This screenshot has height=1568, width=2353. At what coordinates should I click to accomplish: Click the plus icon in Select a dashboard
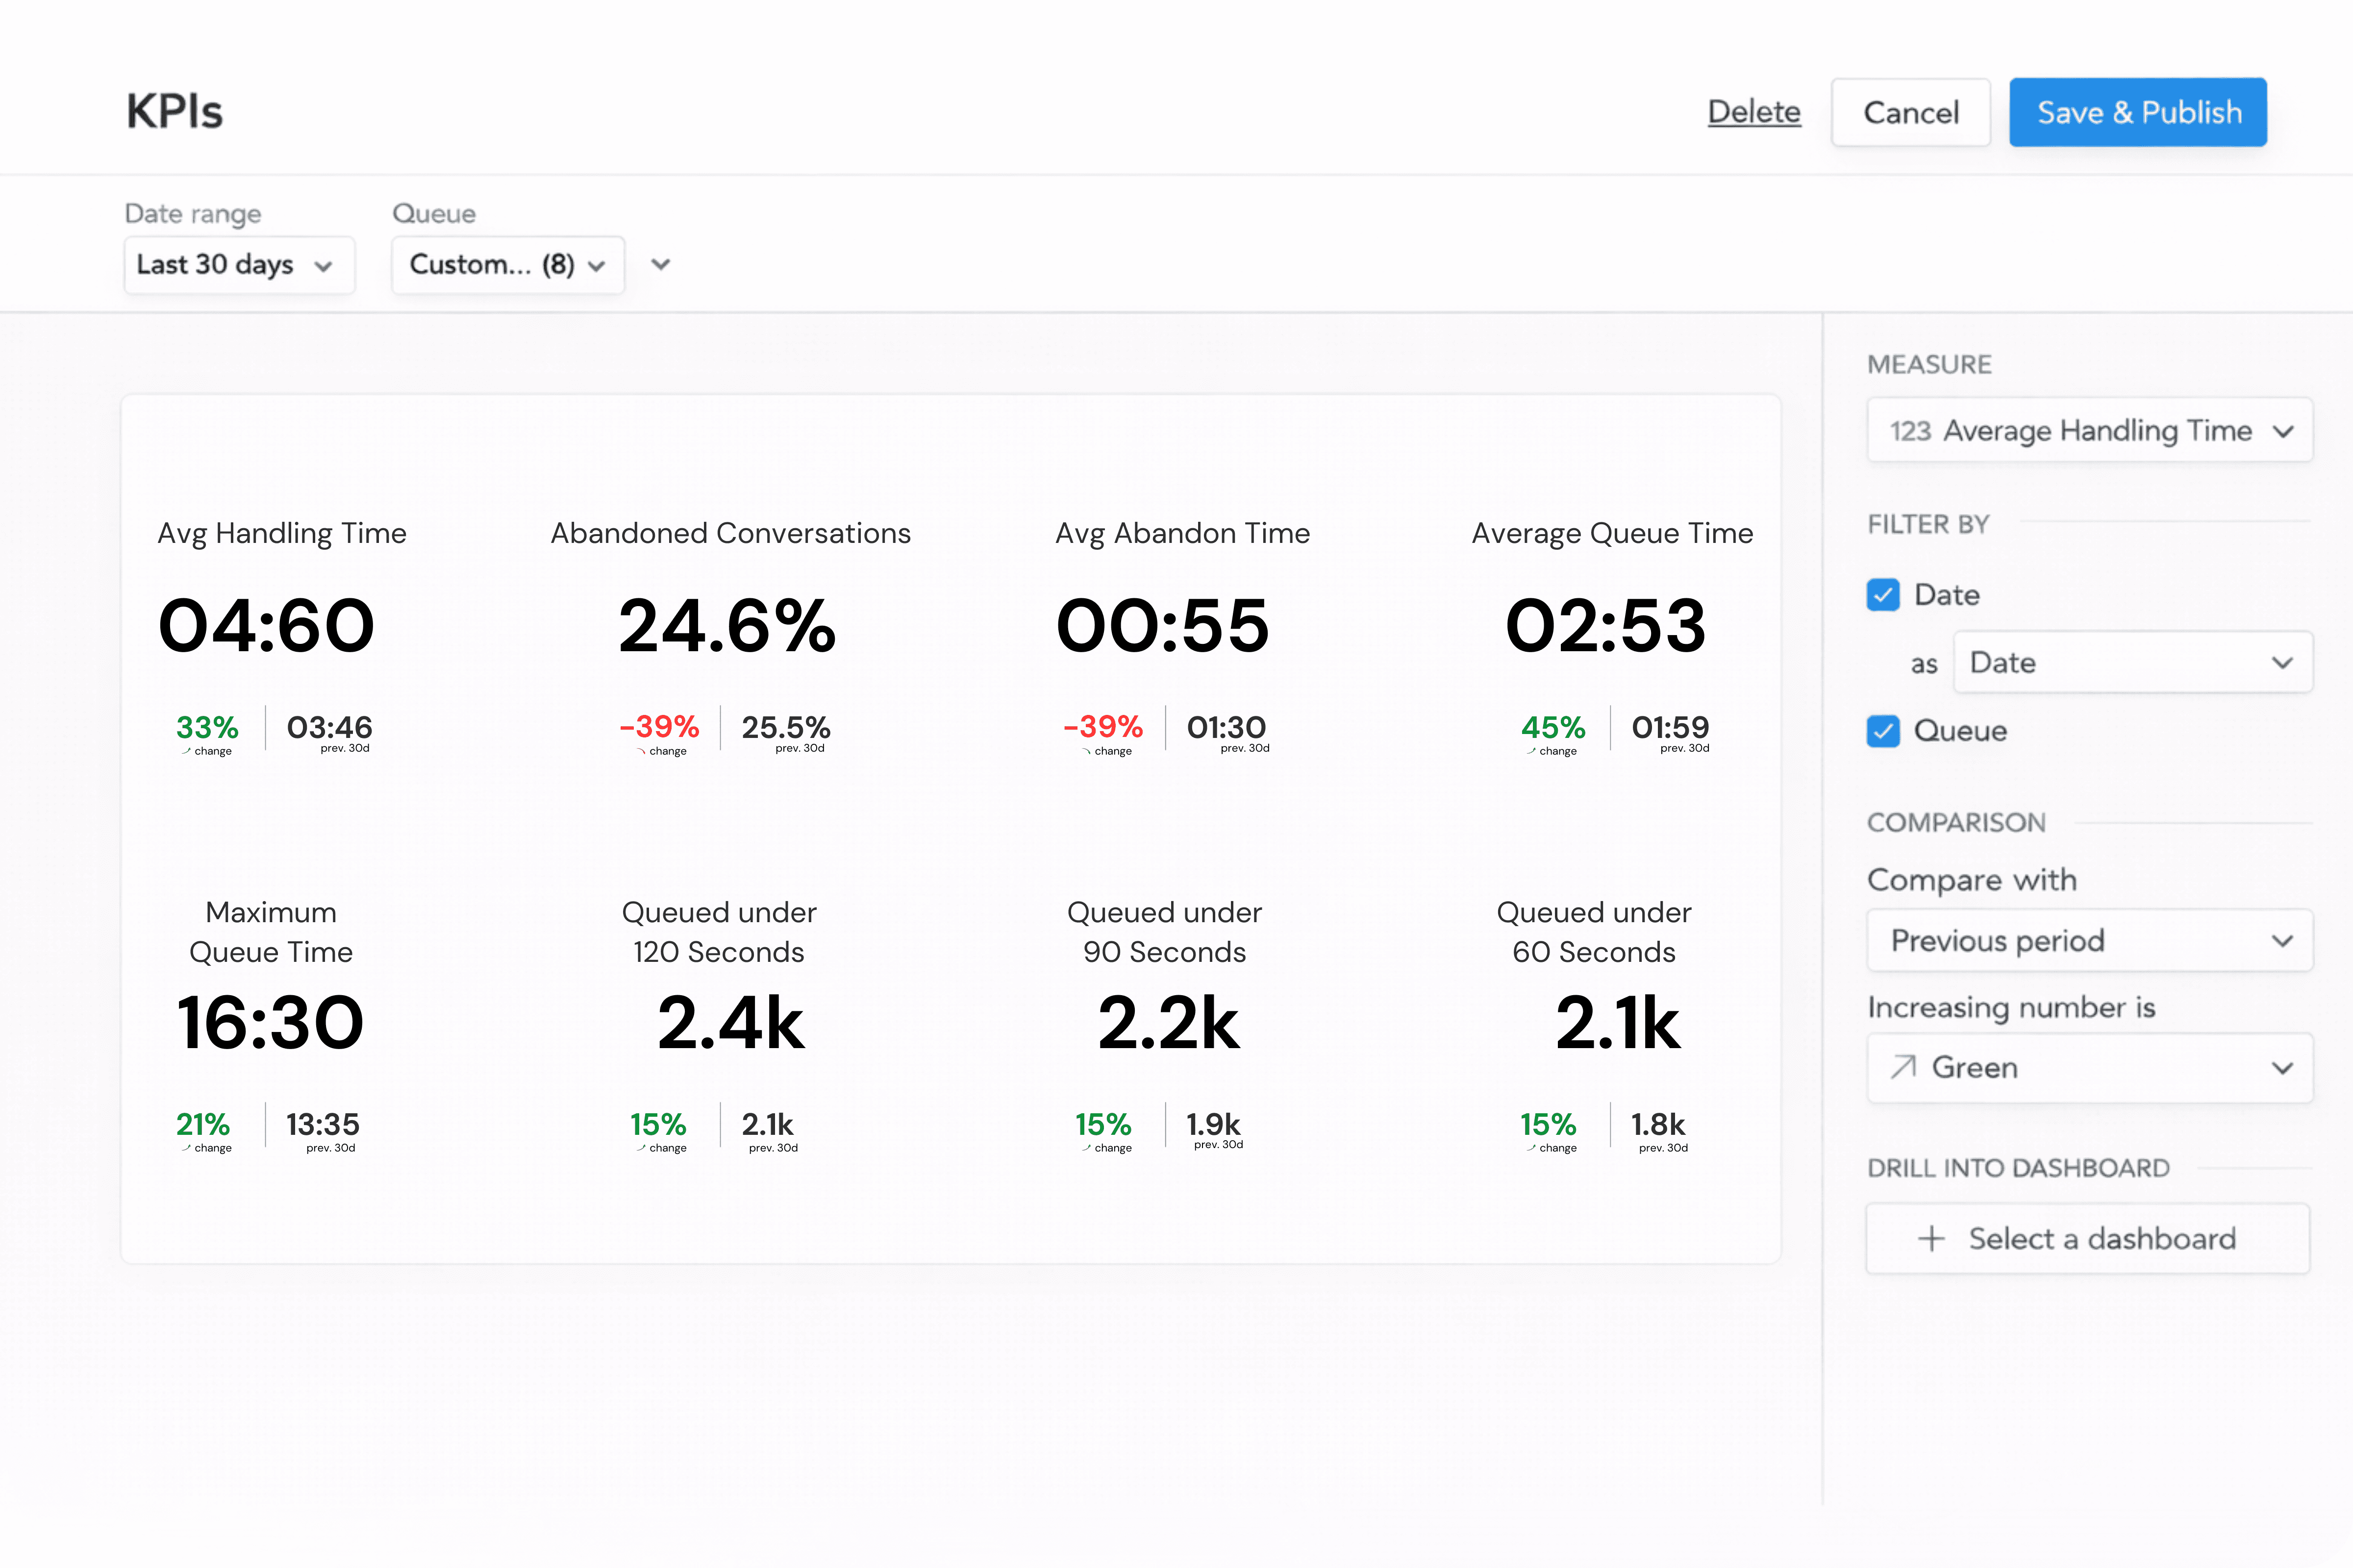click(x=1931, y=1239)
